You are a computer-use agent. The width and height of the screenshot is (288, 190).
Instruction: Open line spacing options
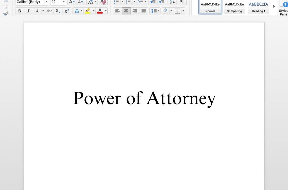155,11
